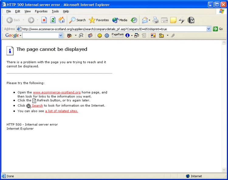228x180 pixels.
Task: Click the Search Site icon
Action: (81, 36)
